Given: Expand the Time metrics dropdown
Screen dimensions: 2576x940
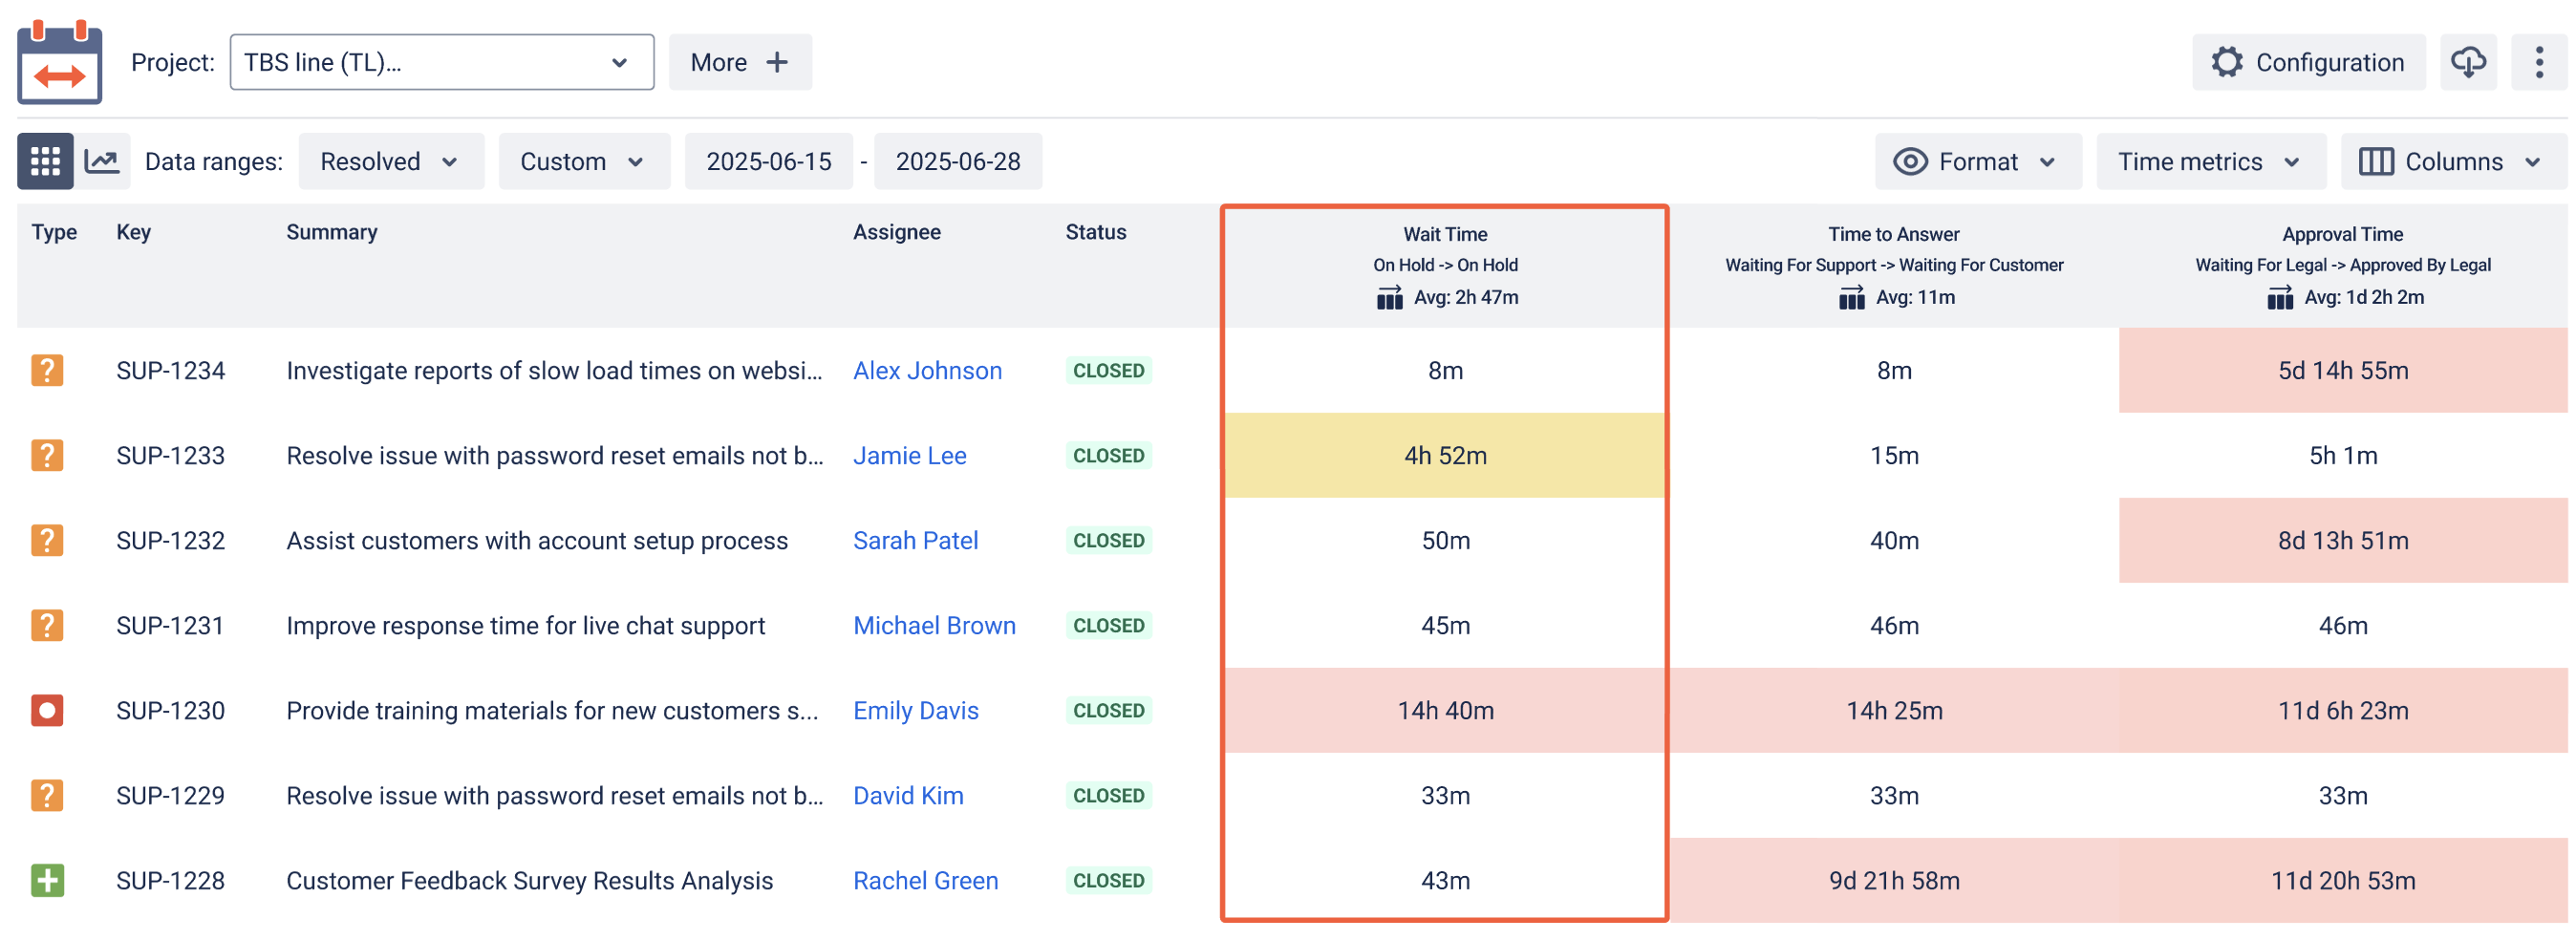Looking at the screenshot, I should click(2211, 161).
